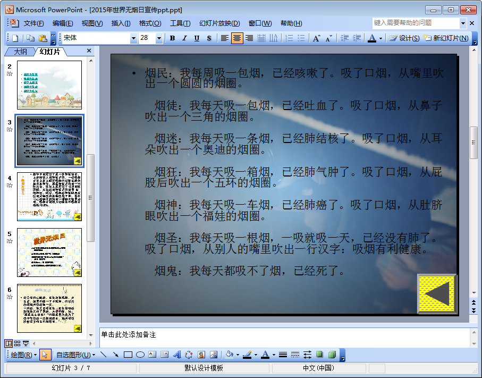Select the Line drawing tool
This screenshot has width=482, height=378.
point(103,355)
